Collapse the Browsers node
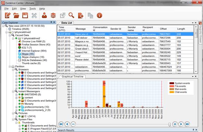This screenshot has height=132, width=203. [x=13, y=70]
